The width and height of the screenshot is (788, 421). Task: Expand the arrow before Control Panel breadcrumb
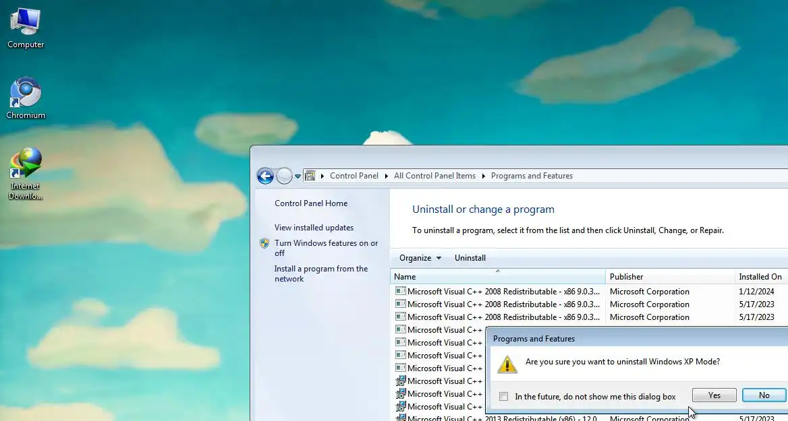(x=322, y=176)
